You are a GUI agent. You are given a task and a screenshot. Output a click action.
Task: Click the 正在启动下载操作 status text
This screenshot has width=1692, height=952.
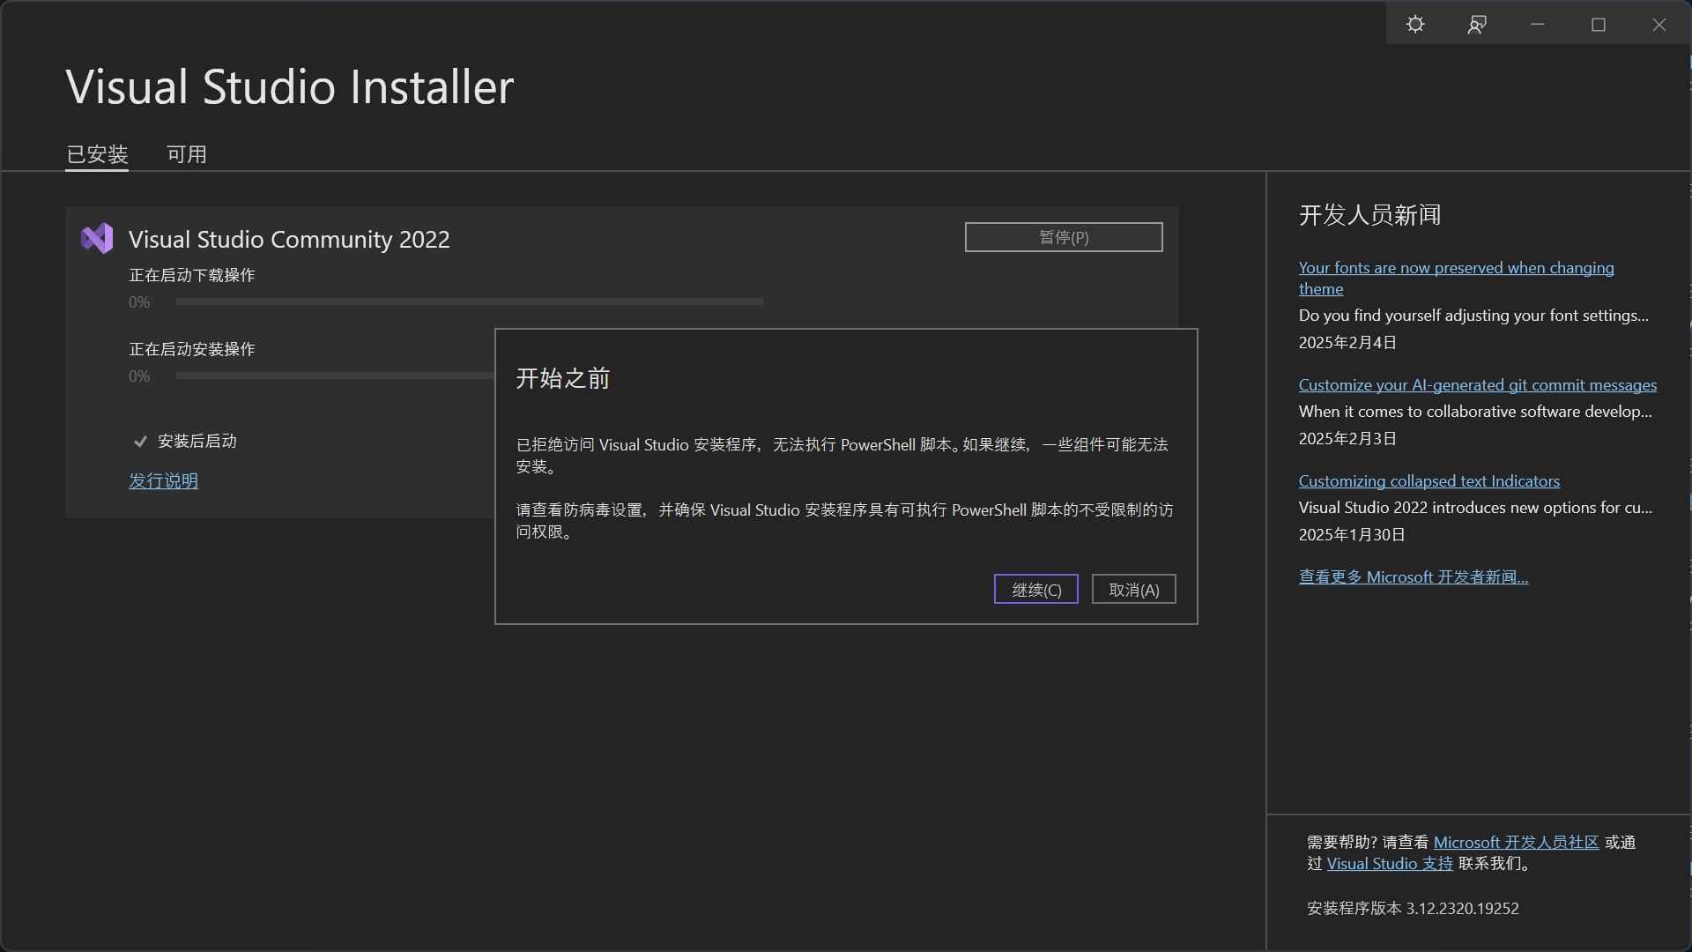(192, 276)
